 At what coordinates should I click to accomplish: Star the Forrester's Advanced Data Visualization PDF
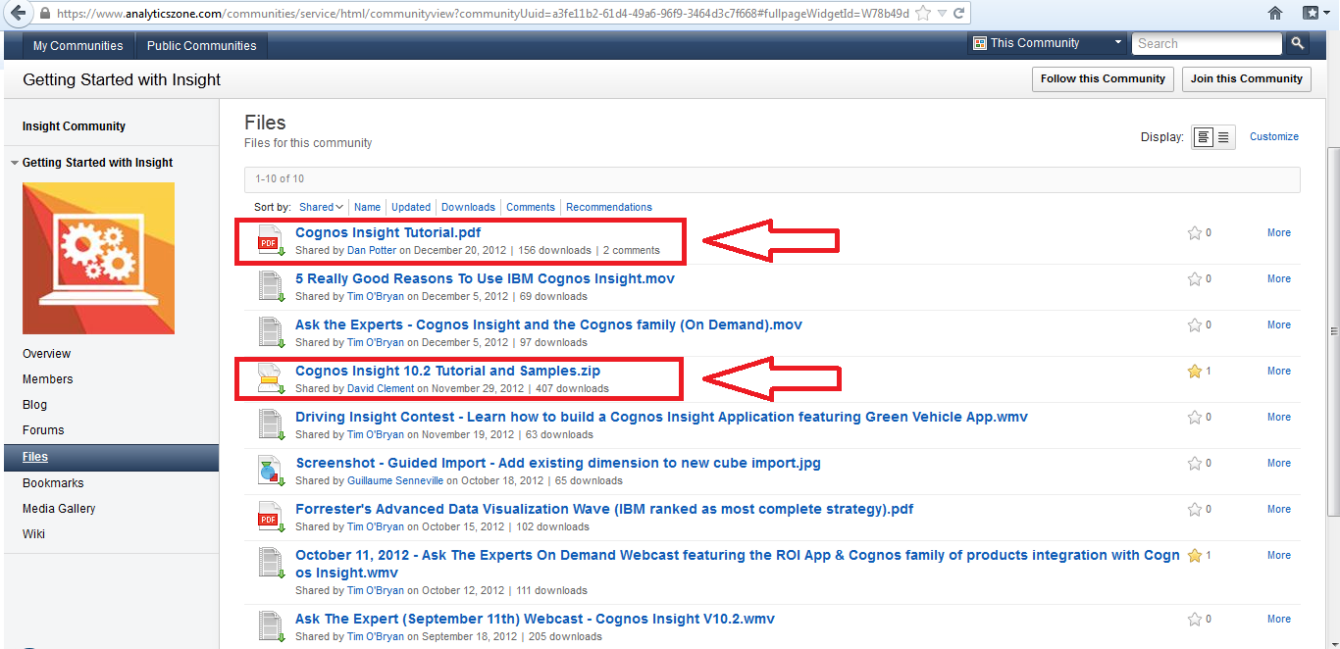[x=1194, y=510]
